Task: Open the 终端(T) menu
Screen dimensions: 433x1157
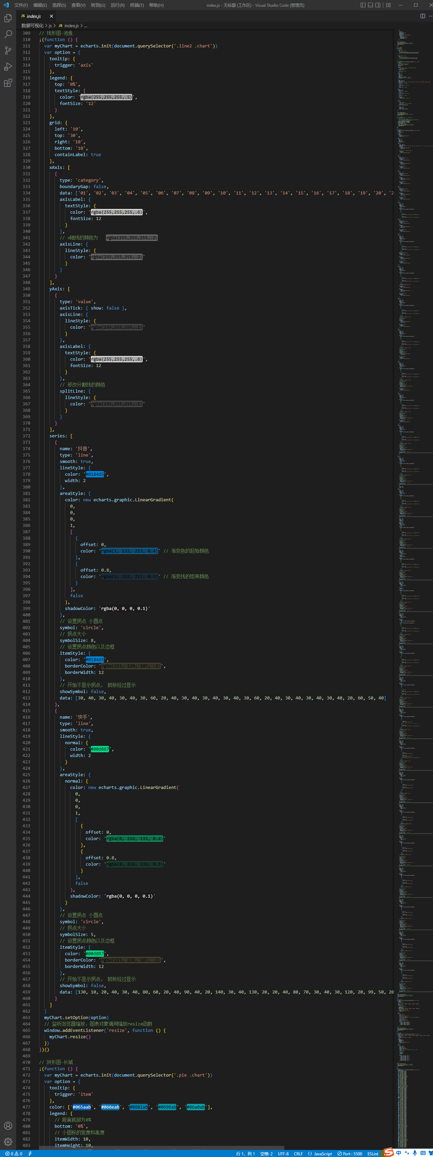Action: [137, 5]
